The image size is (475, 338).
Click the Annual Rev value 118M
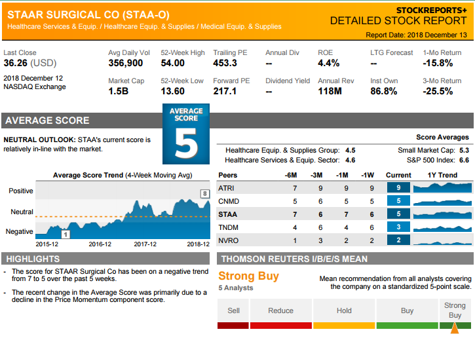330,91
